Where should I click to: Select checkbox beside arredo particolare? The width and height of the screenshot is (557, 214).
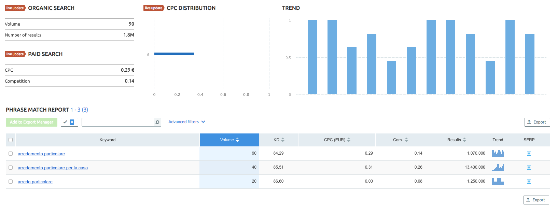click(x=11, y=182)
